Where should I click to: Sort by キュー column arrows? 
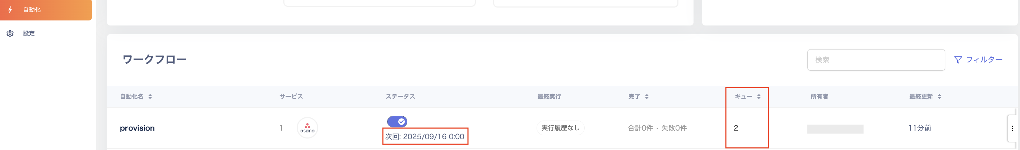point(759,97)
